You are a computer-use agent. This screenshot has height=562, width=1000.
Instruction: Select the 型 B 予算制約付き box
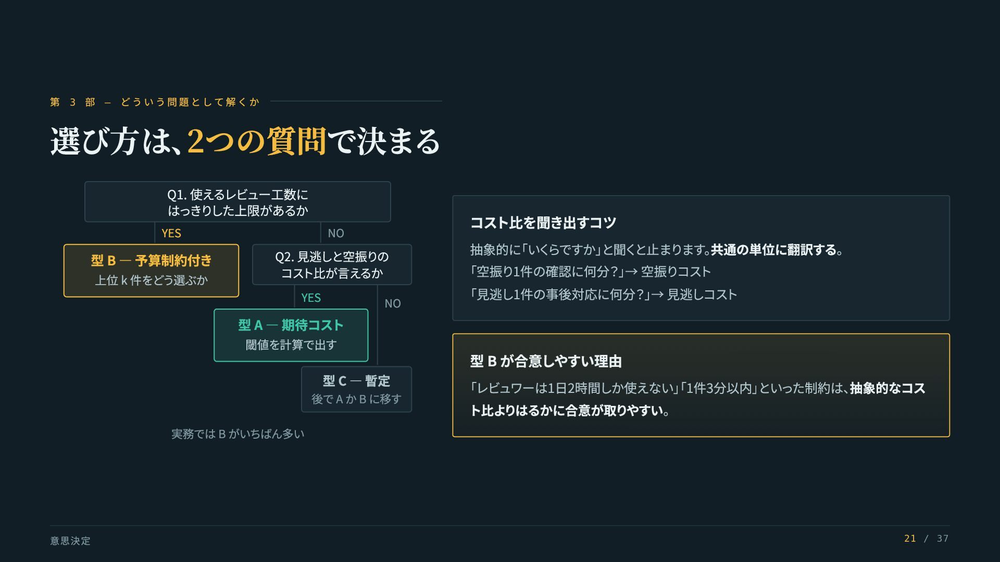[x=151, y=271]
